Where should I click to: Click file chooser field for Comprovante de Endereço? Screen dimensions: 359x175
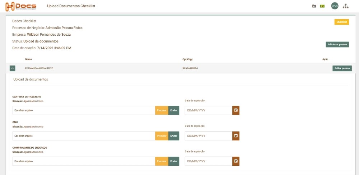click(x=84, y=161)
